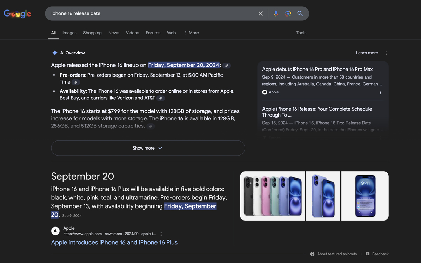Click the About featured snippets question mark icon
421x263 pixels.
point(312,254)
